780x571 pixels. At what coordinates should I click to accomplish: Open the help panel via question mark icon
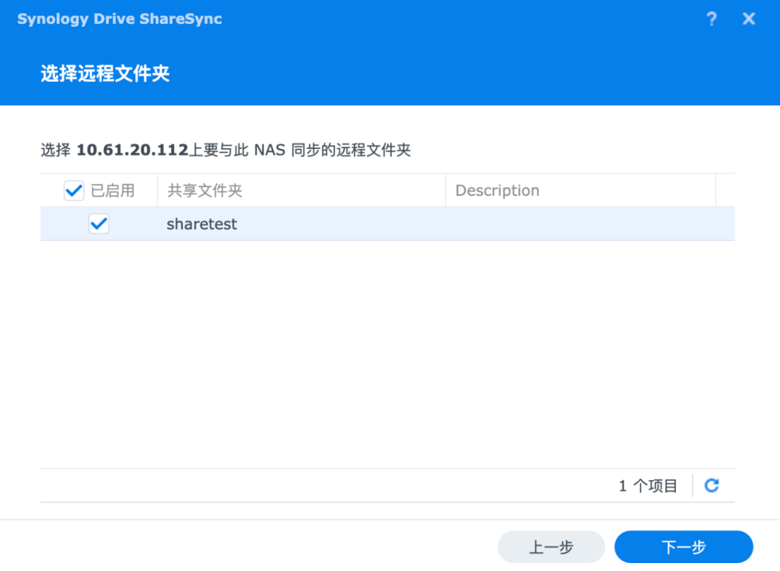pos(712,19)
